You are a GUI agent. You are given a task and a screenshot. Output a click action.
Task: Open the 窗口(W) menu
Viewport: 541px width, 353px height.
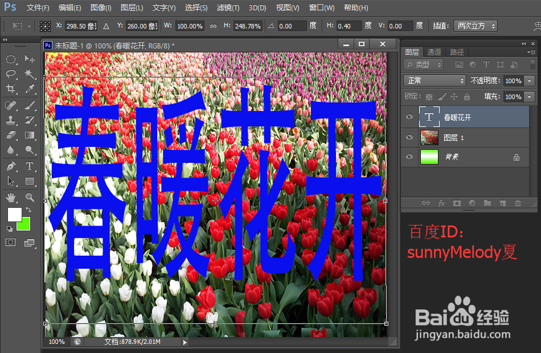(322, 7)
